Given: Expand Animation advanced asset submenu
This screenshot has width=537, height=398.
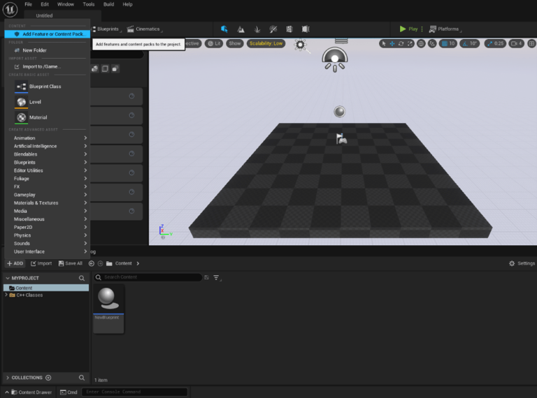Looking at the screenshot, I should [48, 138].
